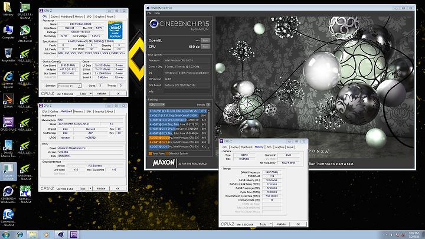Launch MSI Afterburner from the desktop

coord(25,33)
